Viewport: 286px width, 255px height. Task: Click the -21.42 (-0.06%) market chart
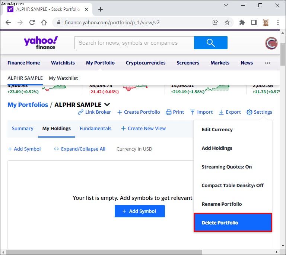click(x=135, y=88)
